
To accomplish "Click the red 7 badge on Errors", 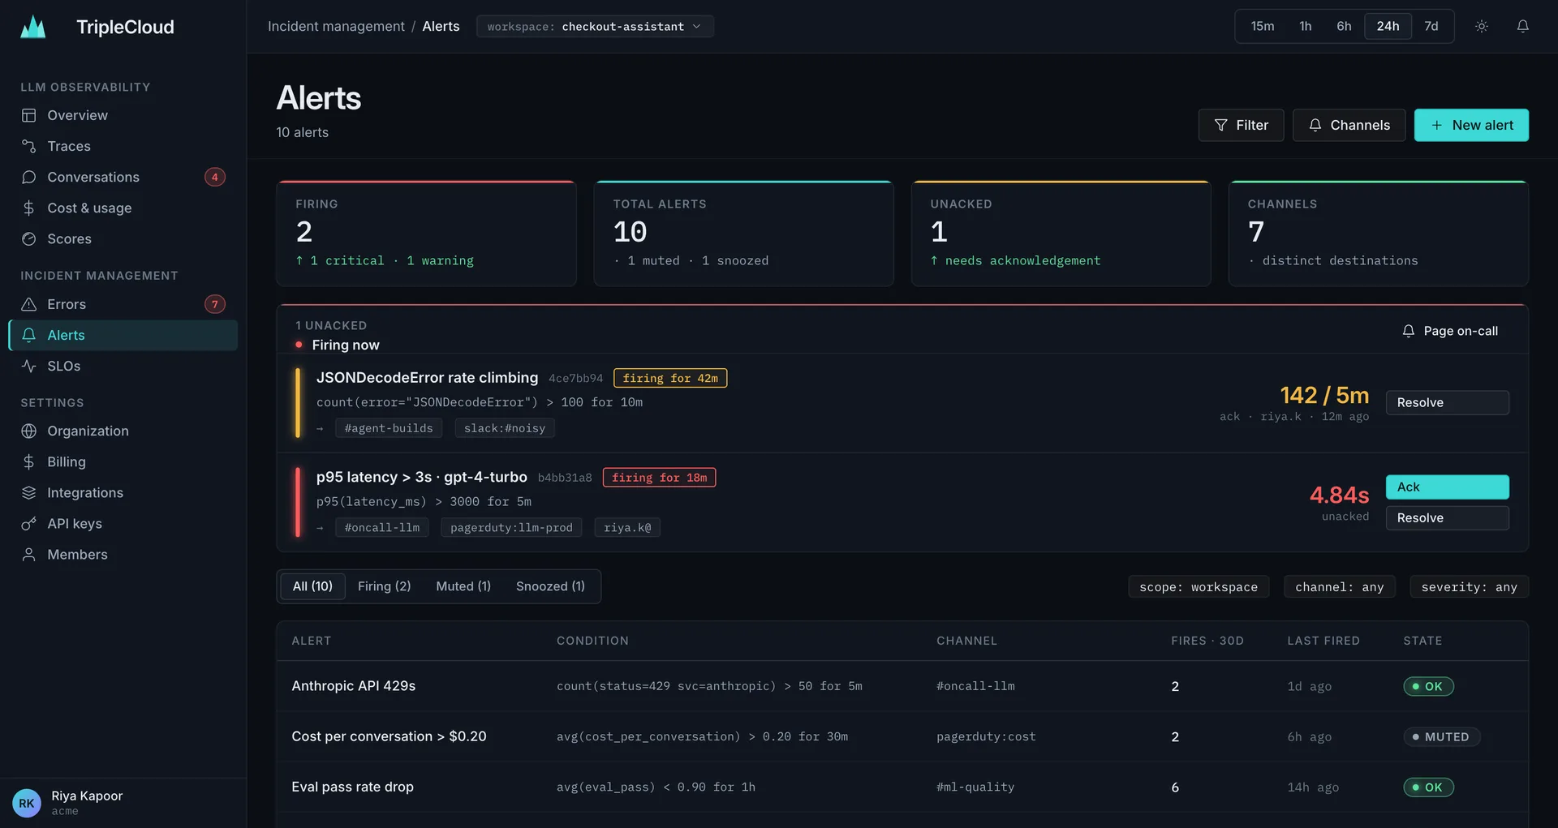I will point(215,304).
